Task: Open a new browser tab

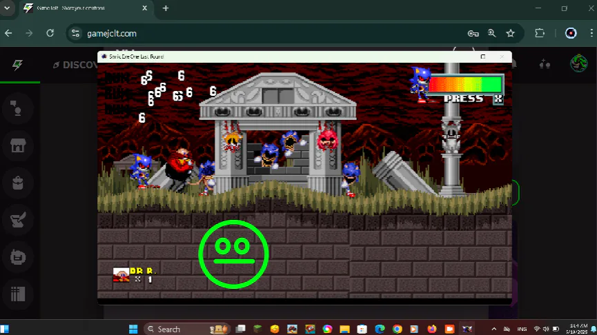Action: click(x=166, y=8)
